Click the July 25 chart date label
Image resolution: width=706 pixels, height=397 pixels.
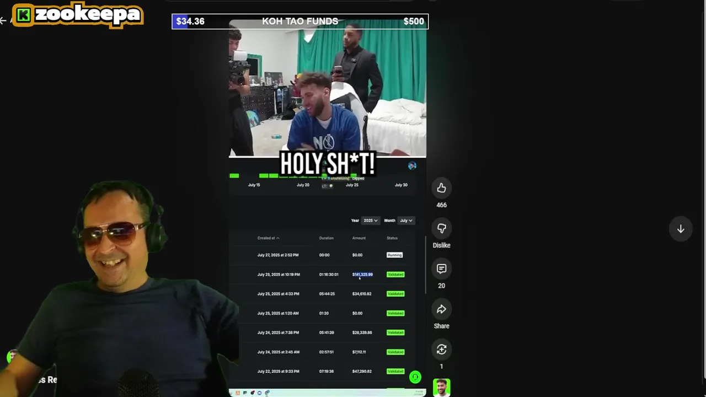pos(352,185)
